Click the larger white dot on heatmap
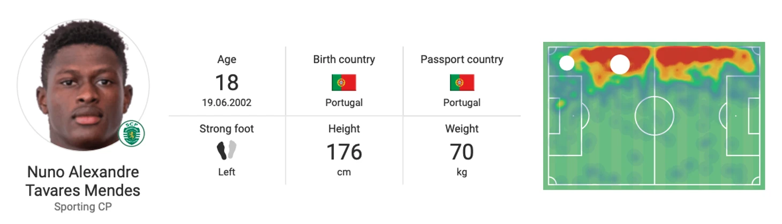Image resolution: width=782 pixels, height=224 pixels. [620, 64]
